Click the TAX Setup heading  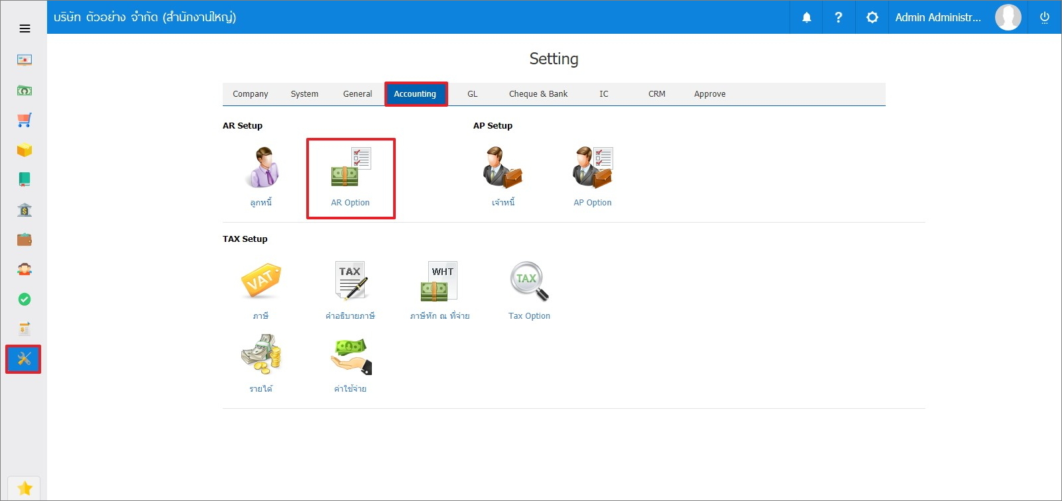click(x=245, y=239)
